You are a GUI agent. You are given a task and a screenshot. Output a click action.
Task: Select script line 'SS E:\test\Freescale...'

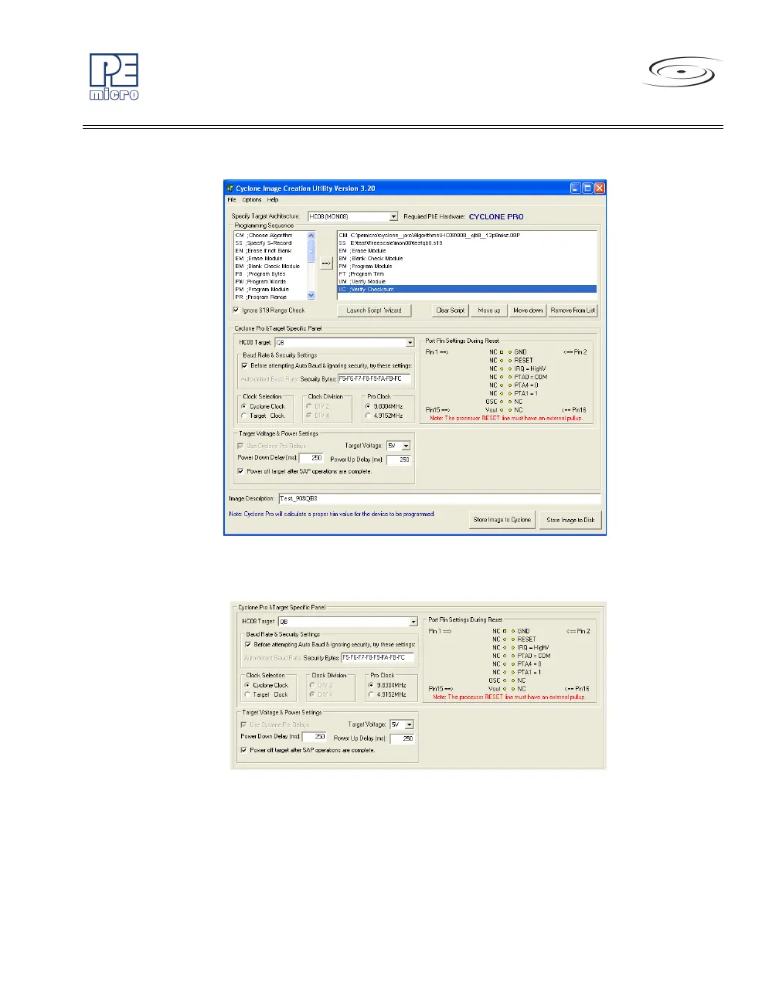click(467, 243)
